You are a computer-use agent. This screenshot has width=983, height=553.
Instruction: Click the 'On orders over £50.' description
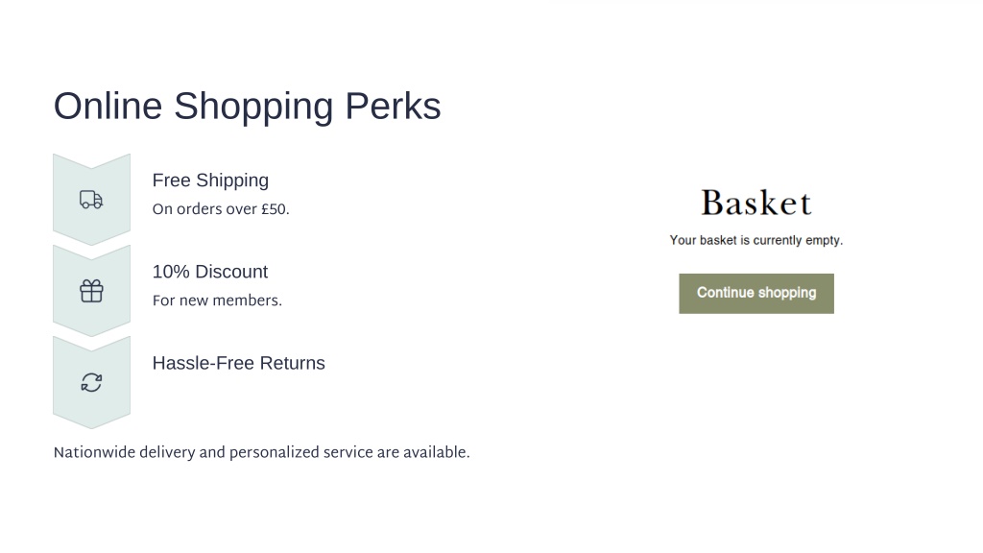click(x=221, y=208)
